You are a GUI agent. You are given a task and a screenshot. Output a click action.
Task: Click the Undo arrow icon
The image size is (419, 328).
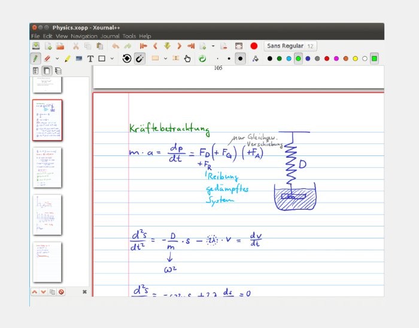pos(115,46)
